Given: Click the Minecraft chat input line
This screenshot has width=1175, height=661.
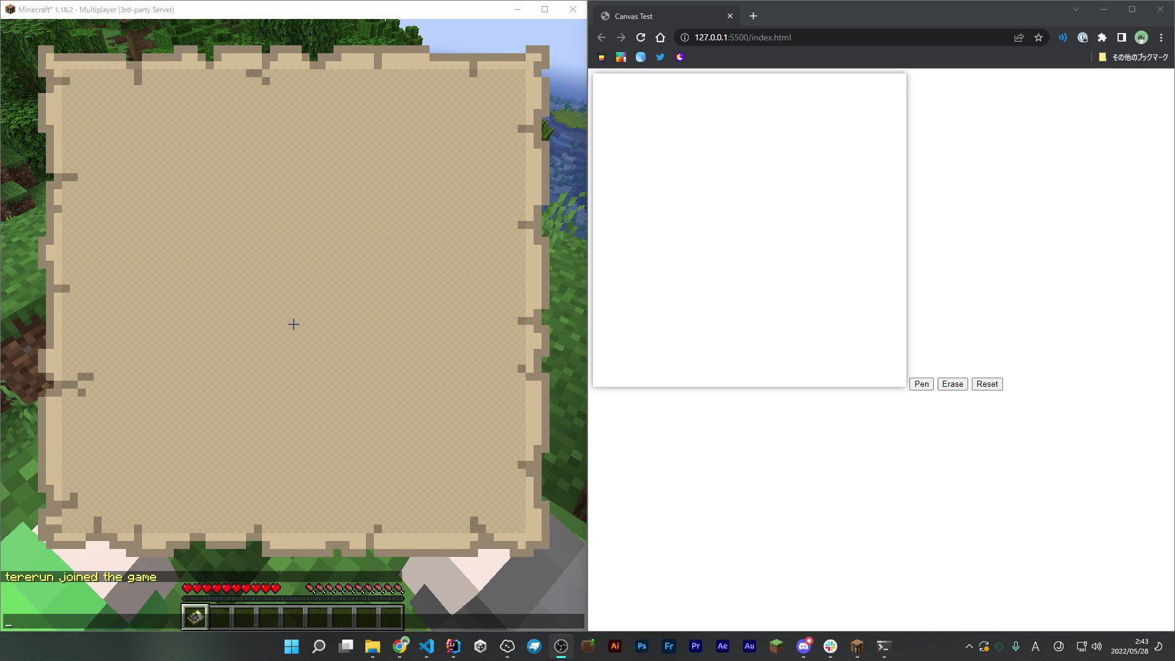Looking at the screenshot, I should pyautogui.click(x=293, y=621).
